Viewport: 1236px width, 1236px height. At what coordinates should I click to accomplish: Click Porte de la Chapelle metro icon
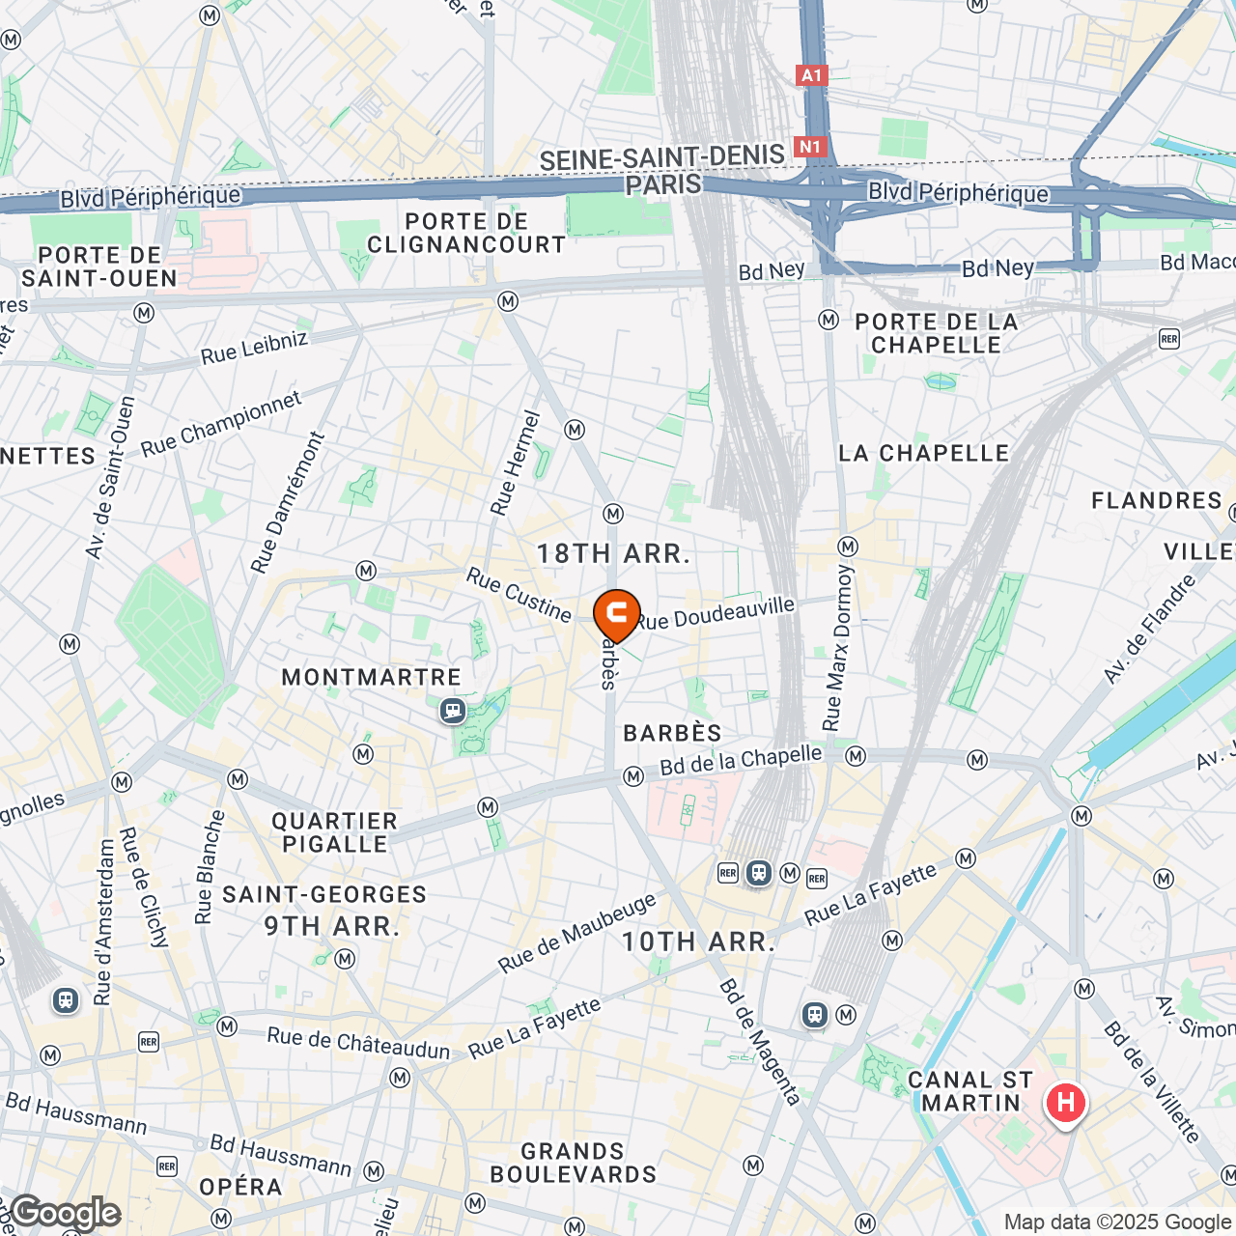pos(829,320)
